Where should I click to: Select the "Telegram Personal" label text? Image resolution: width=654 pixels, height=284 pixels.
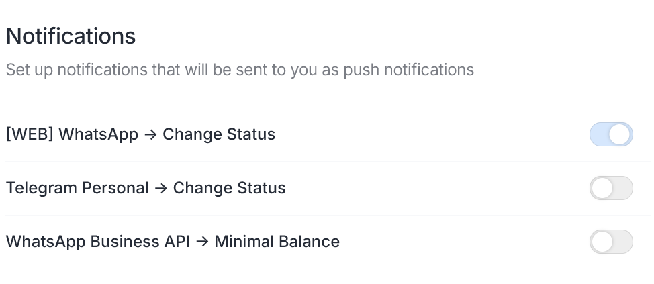pos(77,188)
